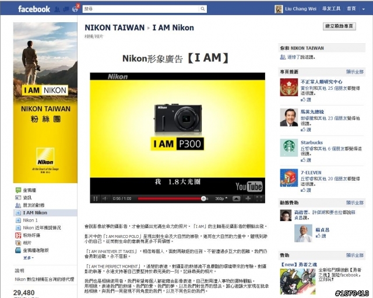The image size is (373, 298).
Task: Enter fullscreen on the video
Action: [259, 198]
